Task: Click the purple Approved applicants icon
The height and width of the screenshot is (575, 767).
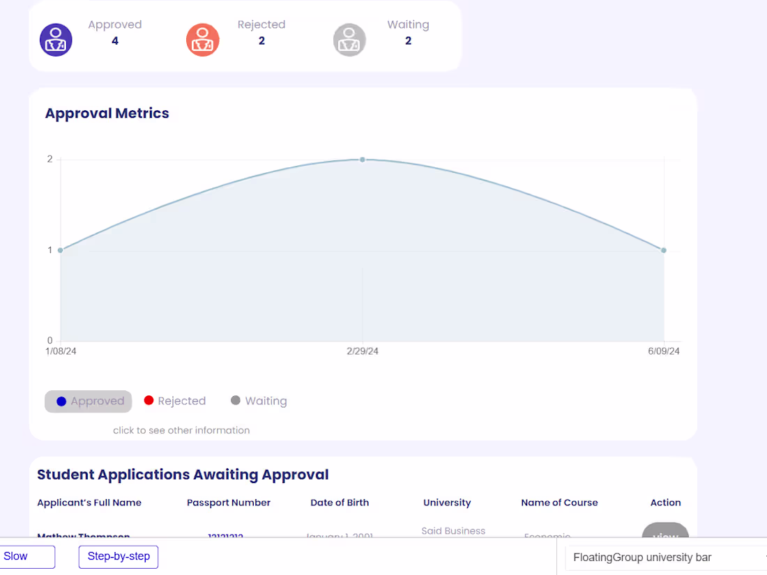Action: 56,40
